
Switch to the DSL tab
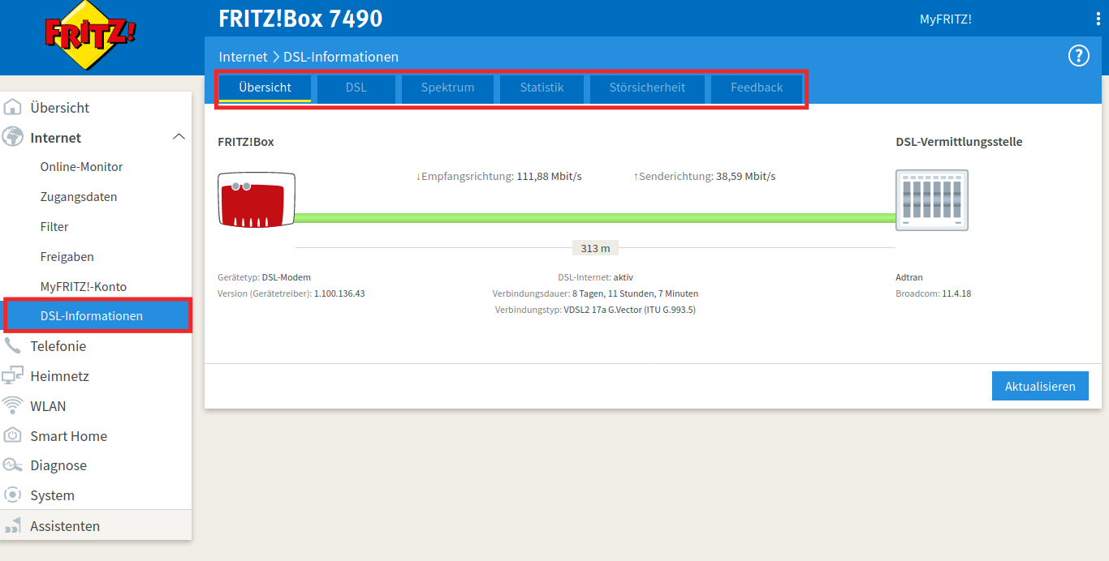[x=356, y=88]
